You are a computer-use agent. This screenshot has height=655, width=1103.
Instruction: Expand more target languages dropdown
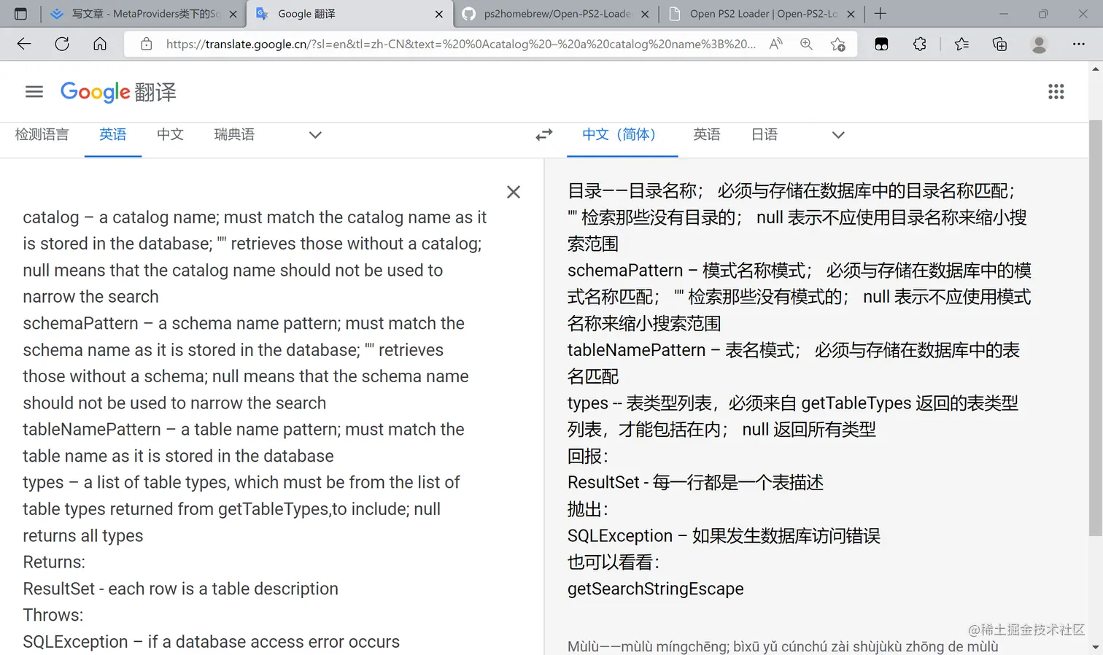(x=838, y=135)
